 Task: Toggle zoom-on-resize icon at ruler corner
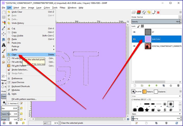(128, 22)
